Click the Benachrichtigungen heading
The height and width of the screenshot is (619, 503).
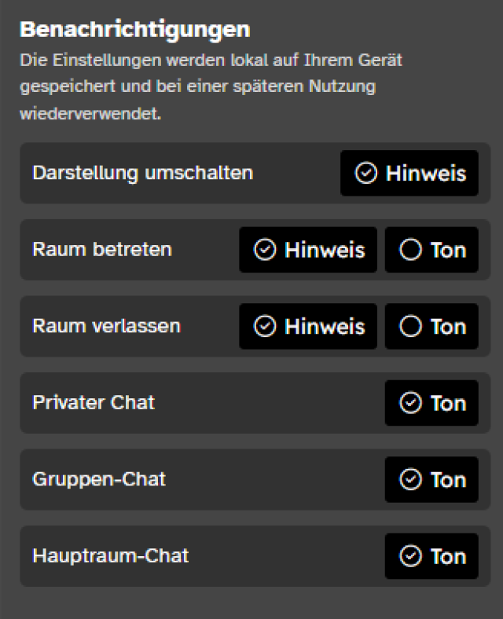(134, 30)
